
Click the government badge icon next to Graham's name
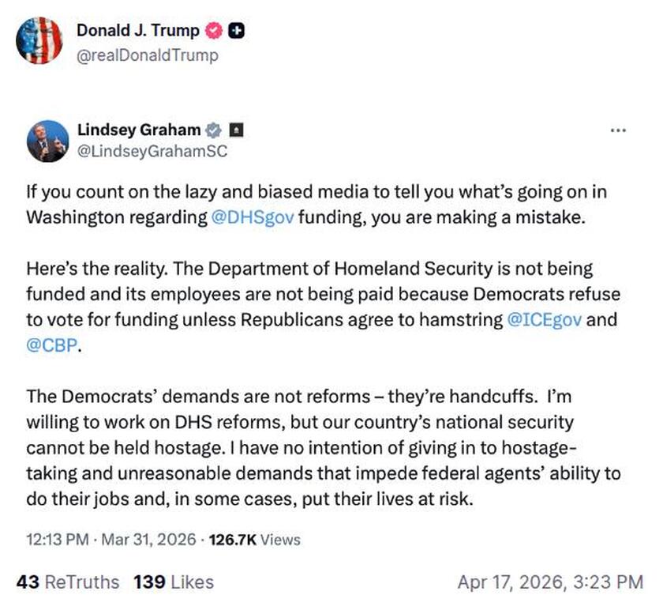tap(235, 130)
